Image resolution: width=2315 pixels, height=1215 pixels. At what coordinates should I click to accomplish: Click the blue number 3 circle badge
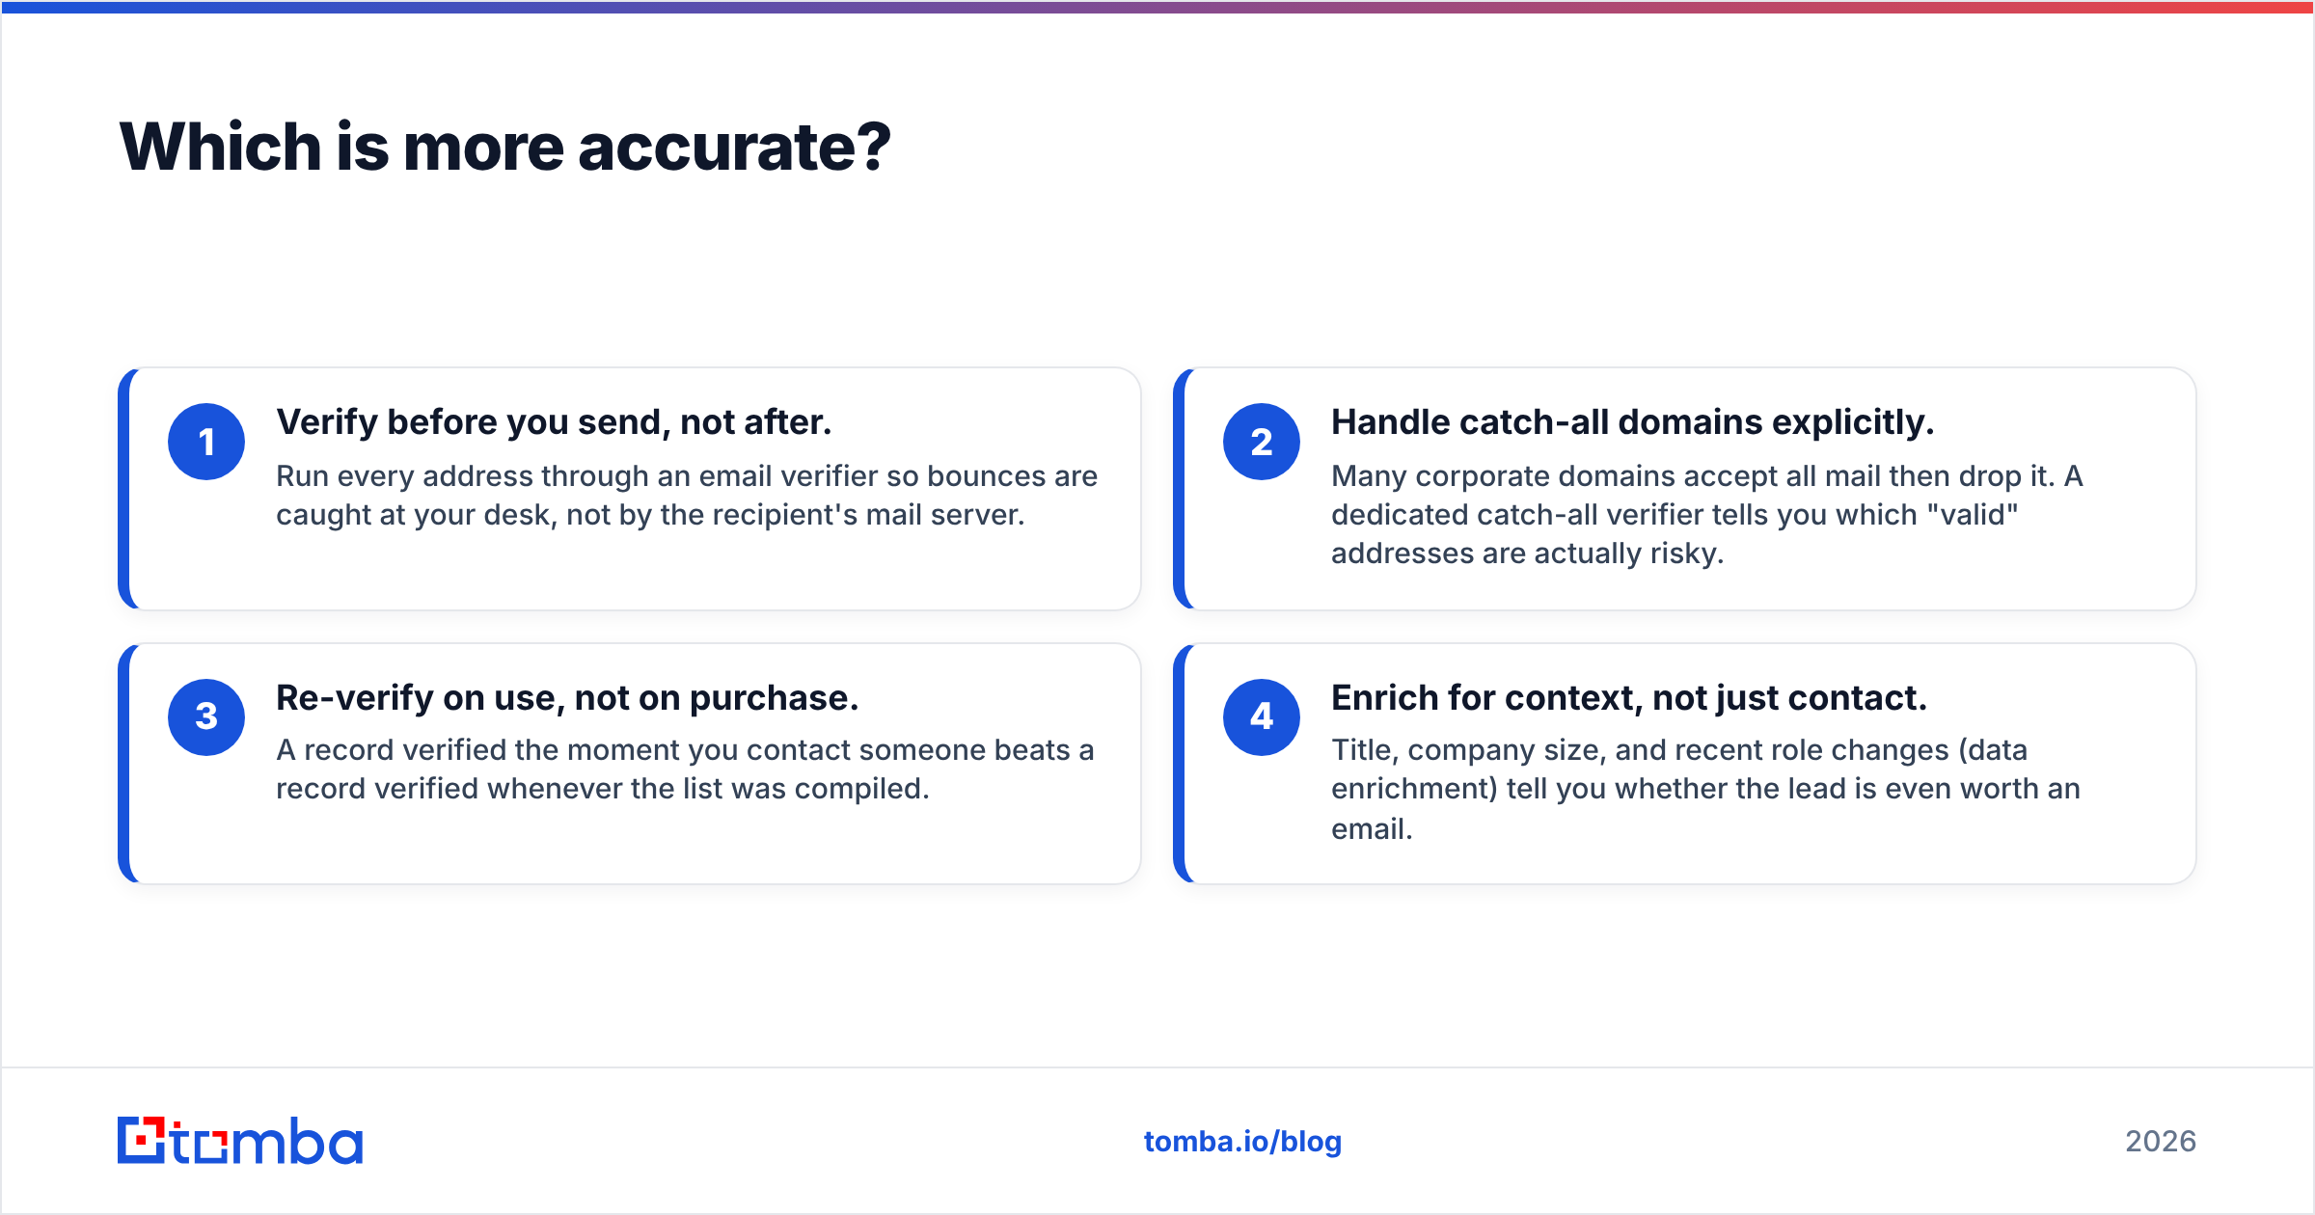[206, 716]
